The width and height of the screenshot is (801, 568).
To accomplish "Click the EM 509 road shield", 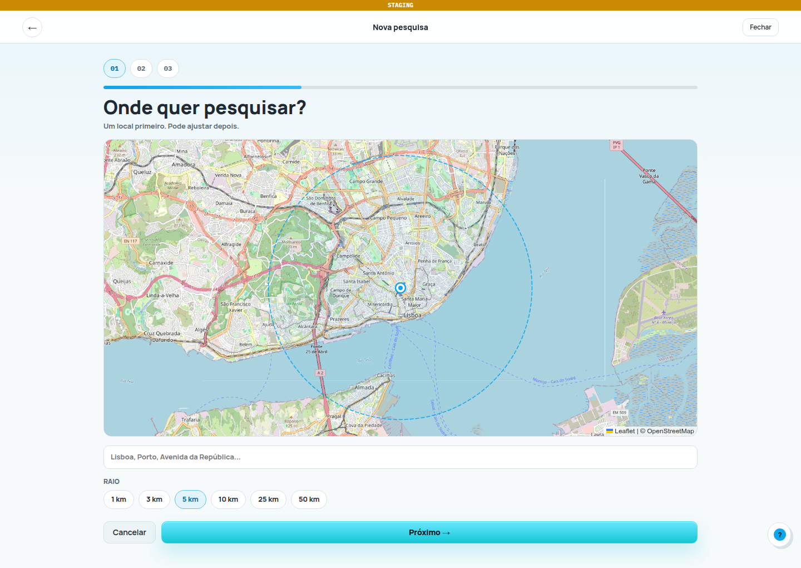I will (x=619, y=413).
